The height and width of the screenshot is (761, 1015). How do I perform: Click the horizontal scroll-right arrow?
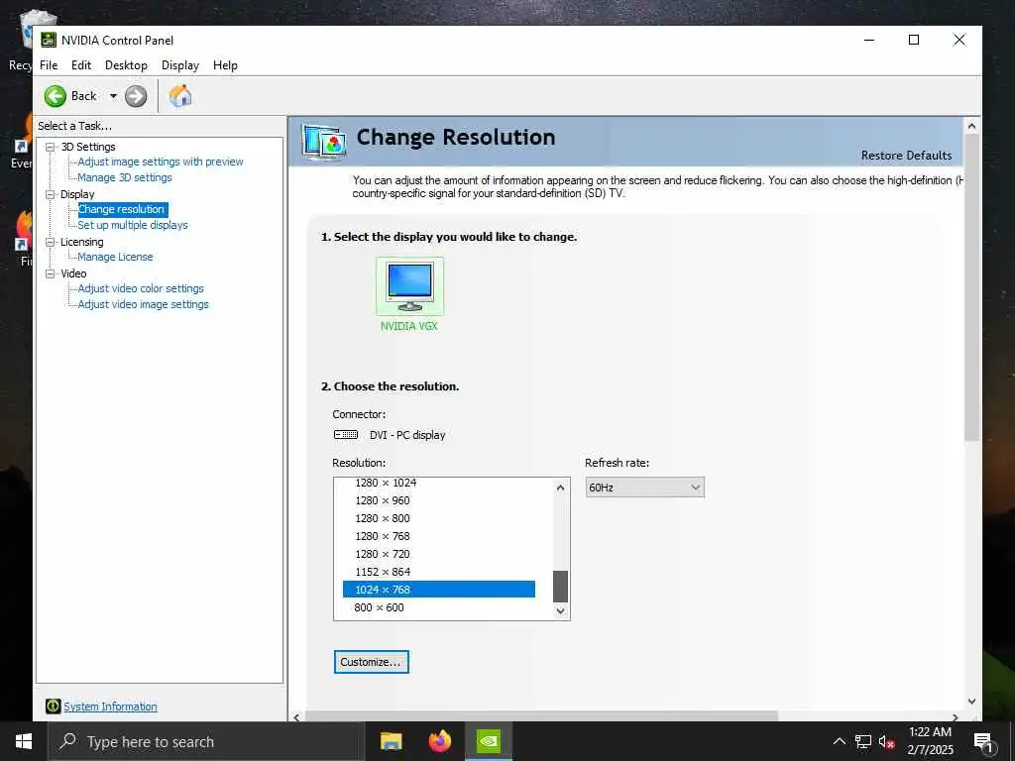click(955, 717)
